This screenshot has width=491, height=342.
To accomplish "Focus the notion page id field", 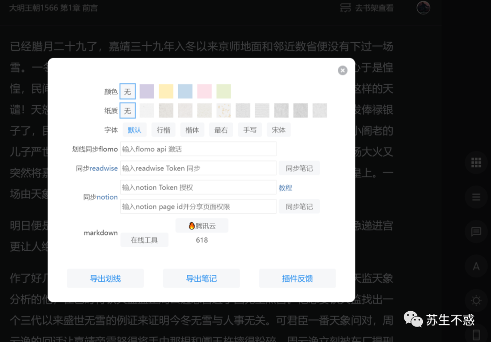I will click(198, 206).
